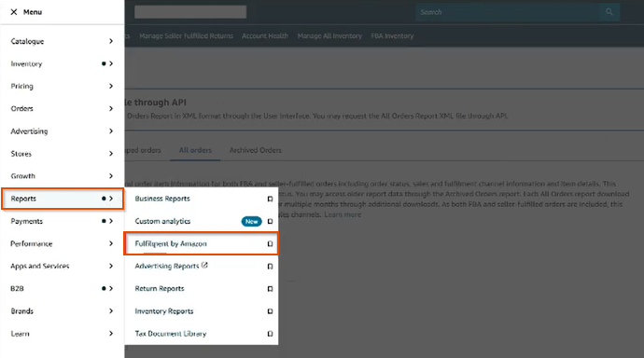The height and width of the screenshot is (358, 644).
Task: Expand the Pricing menu chevron
Action: tap(111, 86)
